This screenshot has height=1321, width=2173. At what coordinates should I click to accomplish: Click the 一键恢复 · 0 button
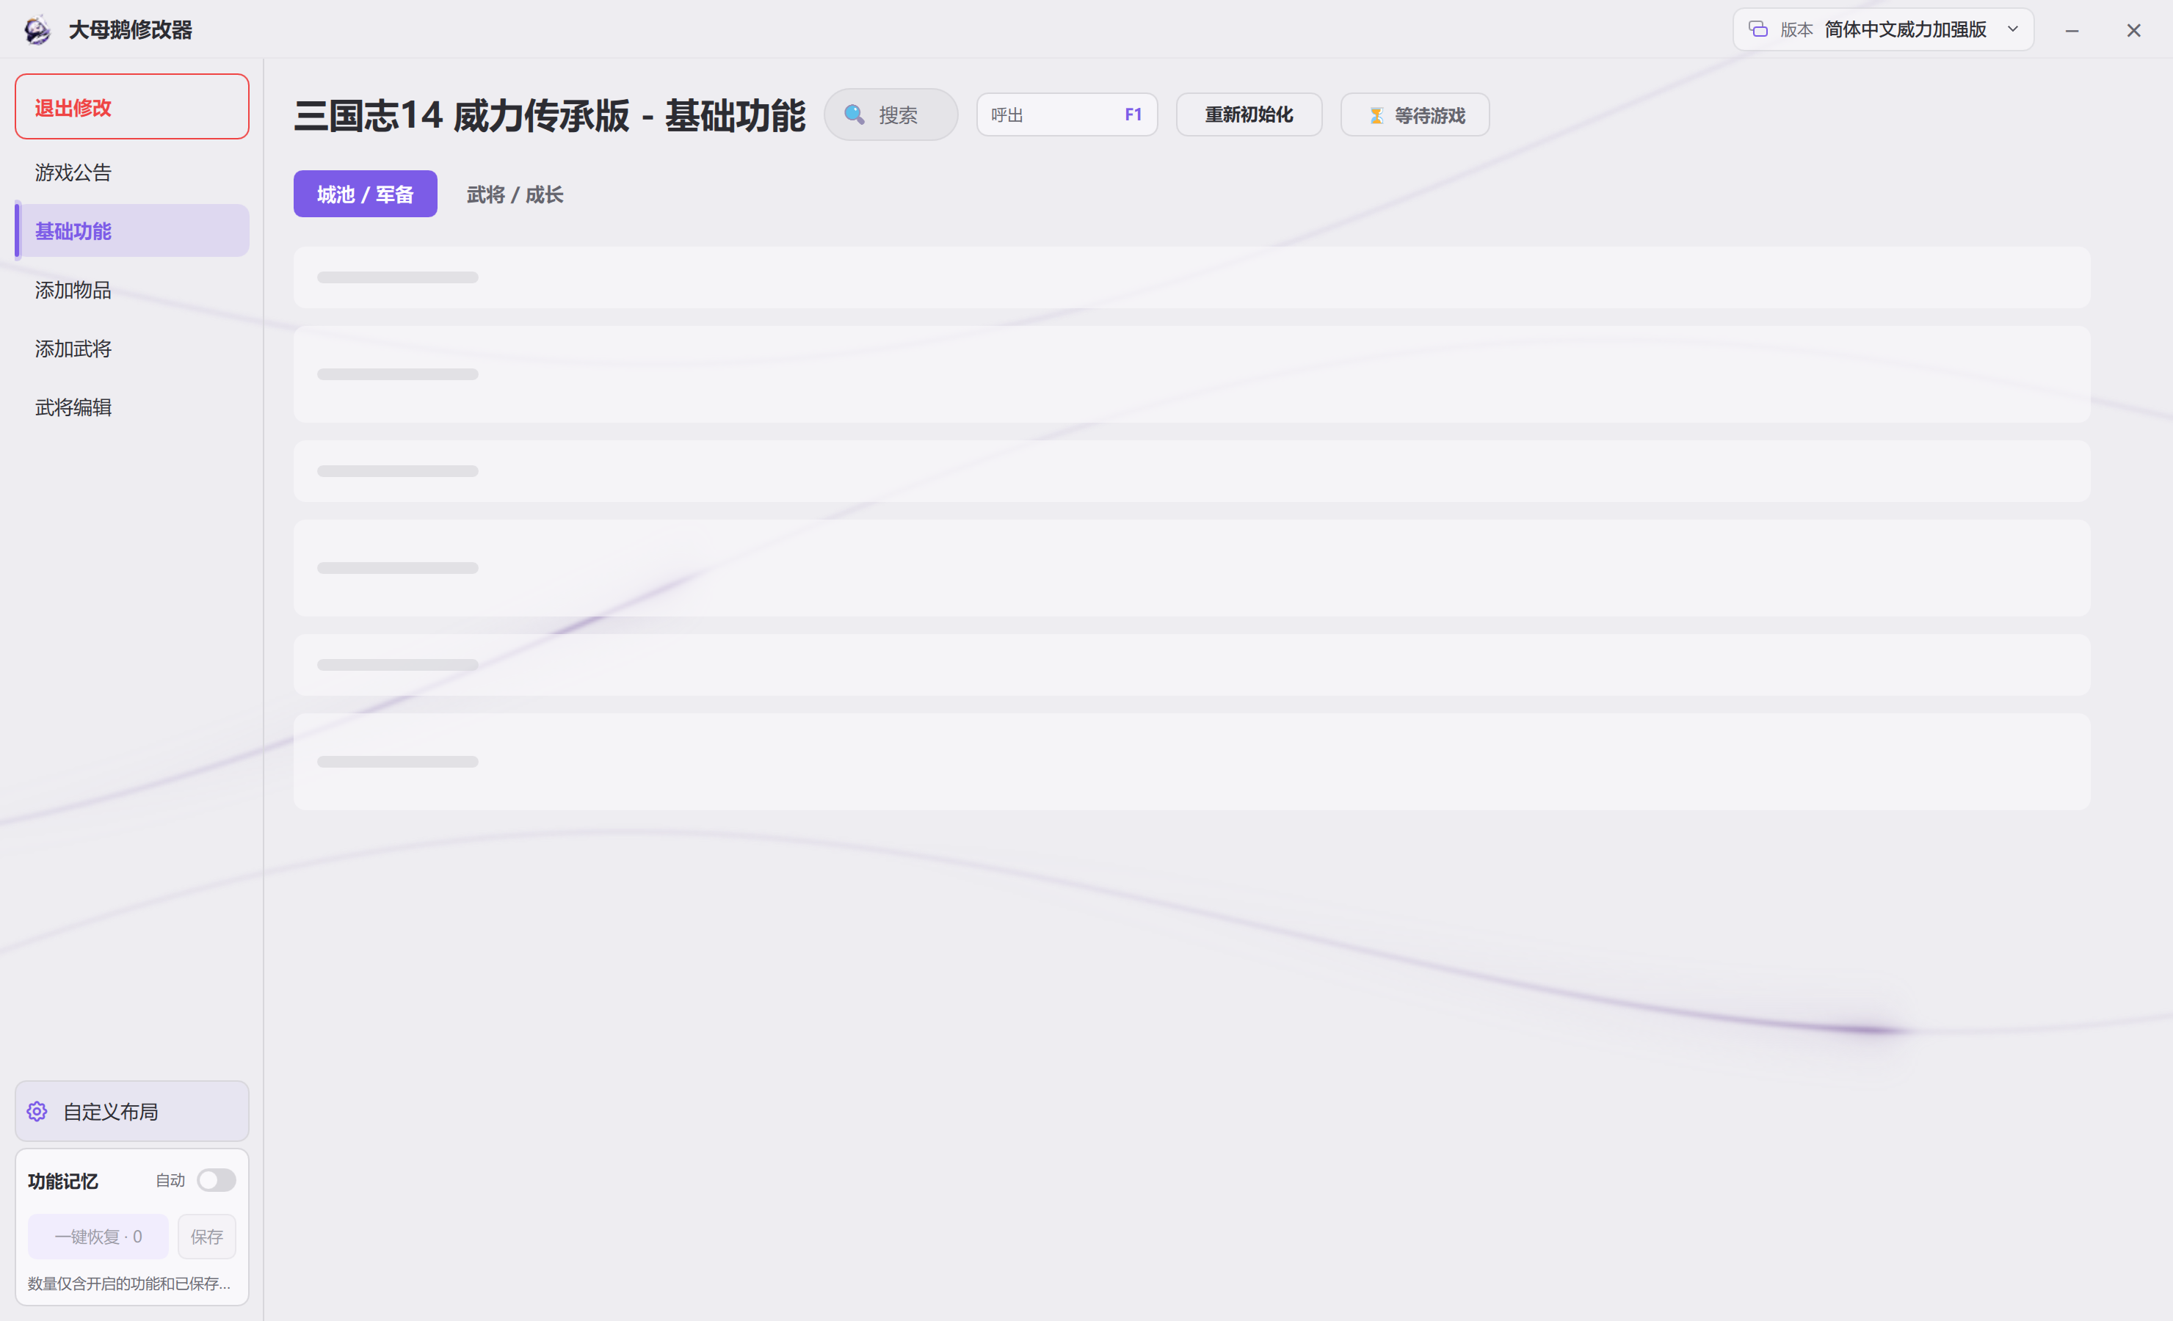pos(98,1237)
